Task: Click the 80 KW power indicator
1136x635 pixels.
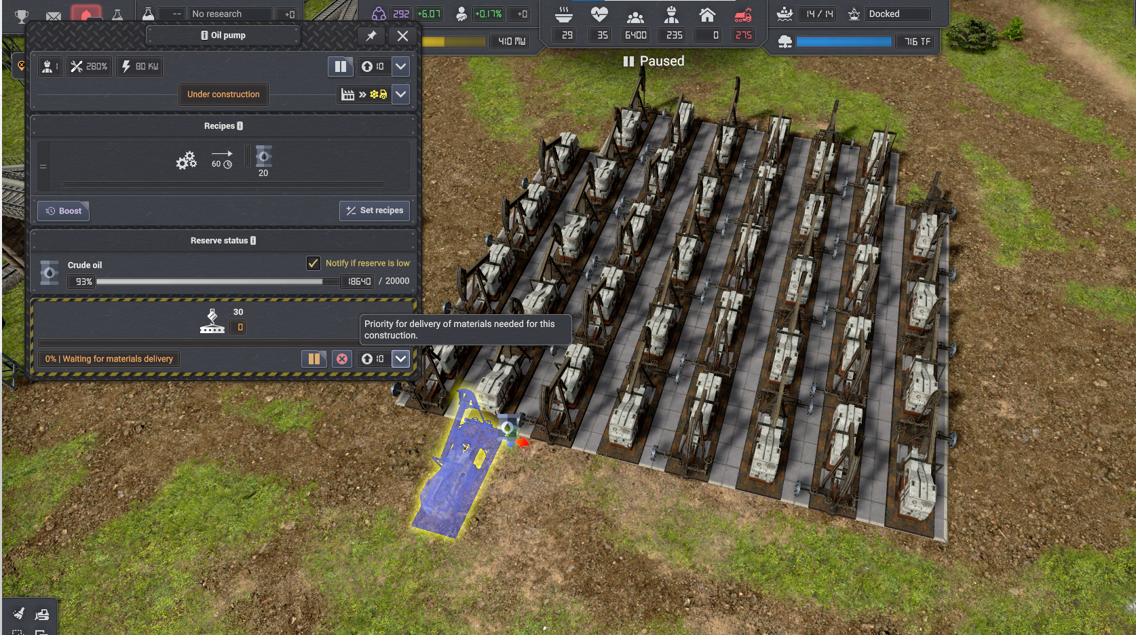Action: pyautogui.click(x=139, y=66)
